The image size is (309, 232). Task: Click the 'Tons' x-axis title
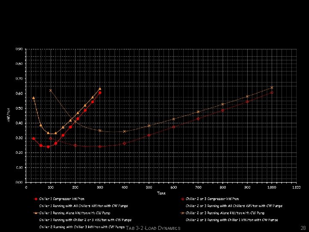[x=161, y=193]
